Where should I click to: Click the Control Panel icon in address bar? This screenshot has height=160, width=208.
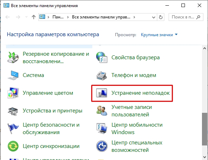42,17
